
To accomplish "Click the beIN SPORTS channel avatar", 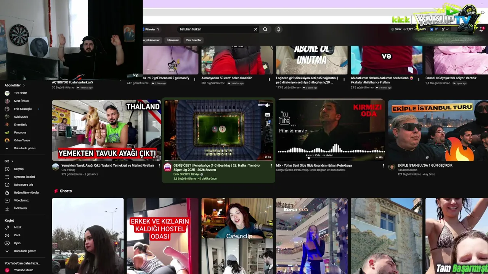I will (168, 167).
